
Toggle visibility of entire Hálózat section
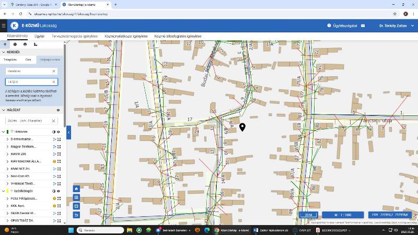(58, 110)
